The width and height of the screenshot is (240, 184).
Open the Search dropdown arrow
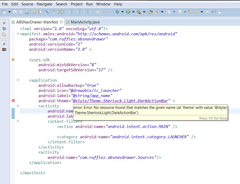click(162, 12)
